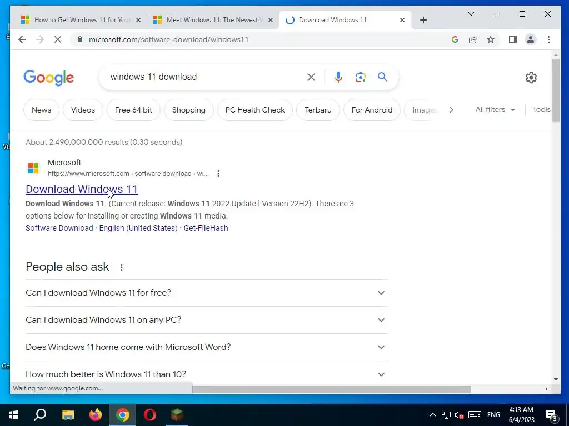Open the side panel icon
Viewport: 569px width, 426px height.
point(512,39)
